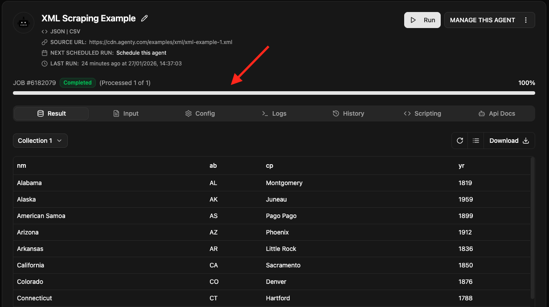Image resolution: width=549 pixels, height=307 pixels.
Task: Go to the Scripting tab
Action: (422, 113)
